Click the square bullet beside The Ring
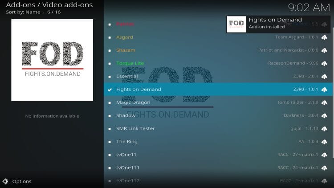 110,142
